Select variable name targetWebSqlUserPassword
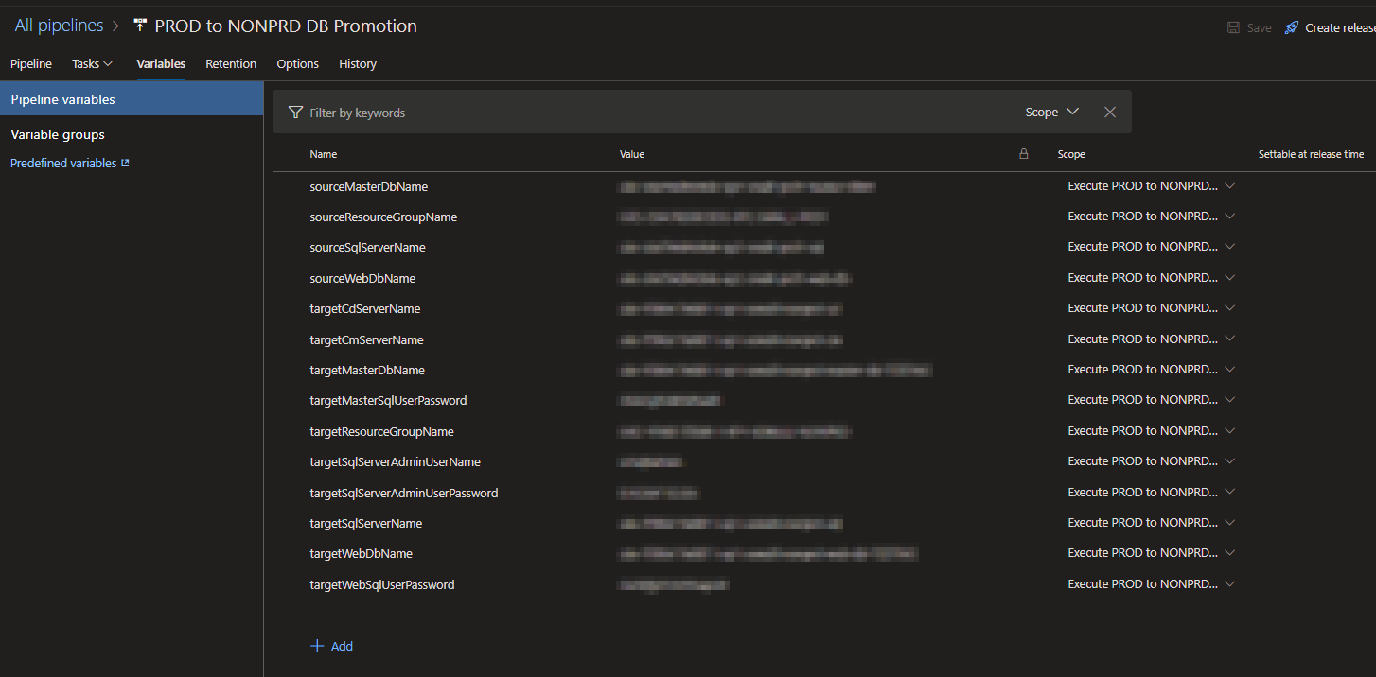Image resolution: width=1376 pixels, height=677 pixels. point(382,584)
